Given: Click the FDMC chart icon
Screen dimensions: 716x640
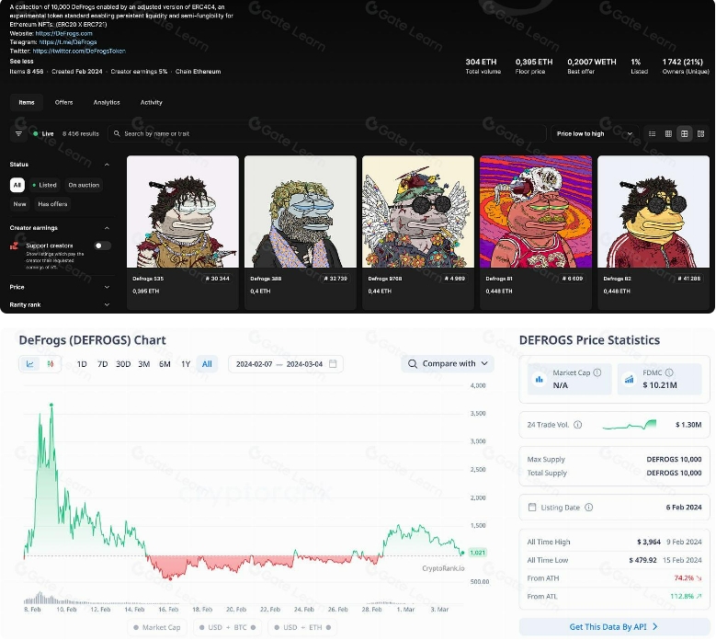Looking at the screenshot, I should point(630,379).
